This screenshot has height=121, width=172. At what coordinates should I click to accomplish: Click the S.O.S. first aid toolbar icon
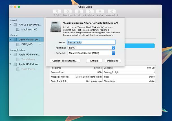pyautogui.click(x=57, y=11)
